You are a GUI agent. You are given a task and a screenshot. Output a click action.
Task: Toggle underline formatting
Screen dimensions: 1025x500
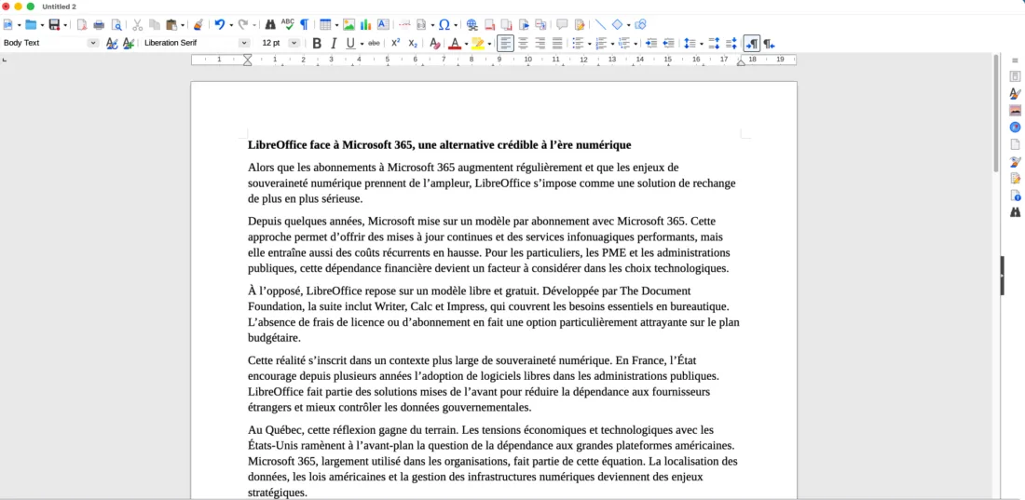pos(350,43)
